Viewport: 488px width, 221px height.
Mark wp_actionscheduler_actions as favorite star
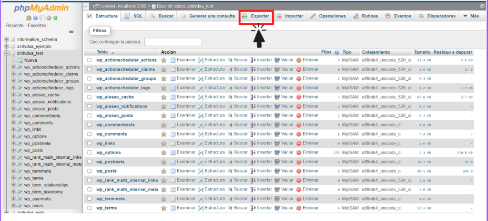164,60
